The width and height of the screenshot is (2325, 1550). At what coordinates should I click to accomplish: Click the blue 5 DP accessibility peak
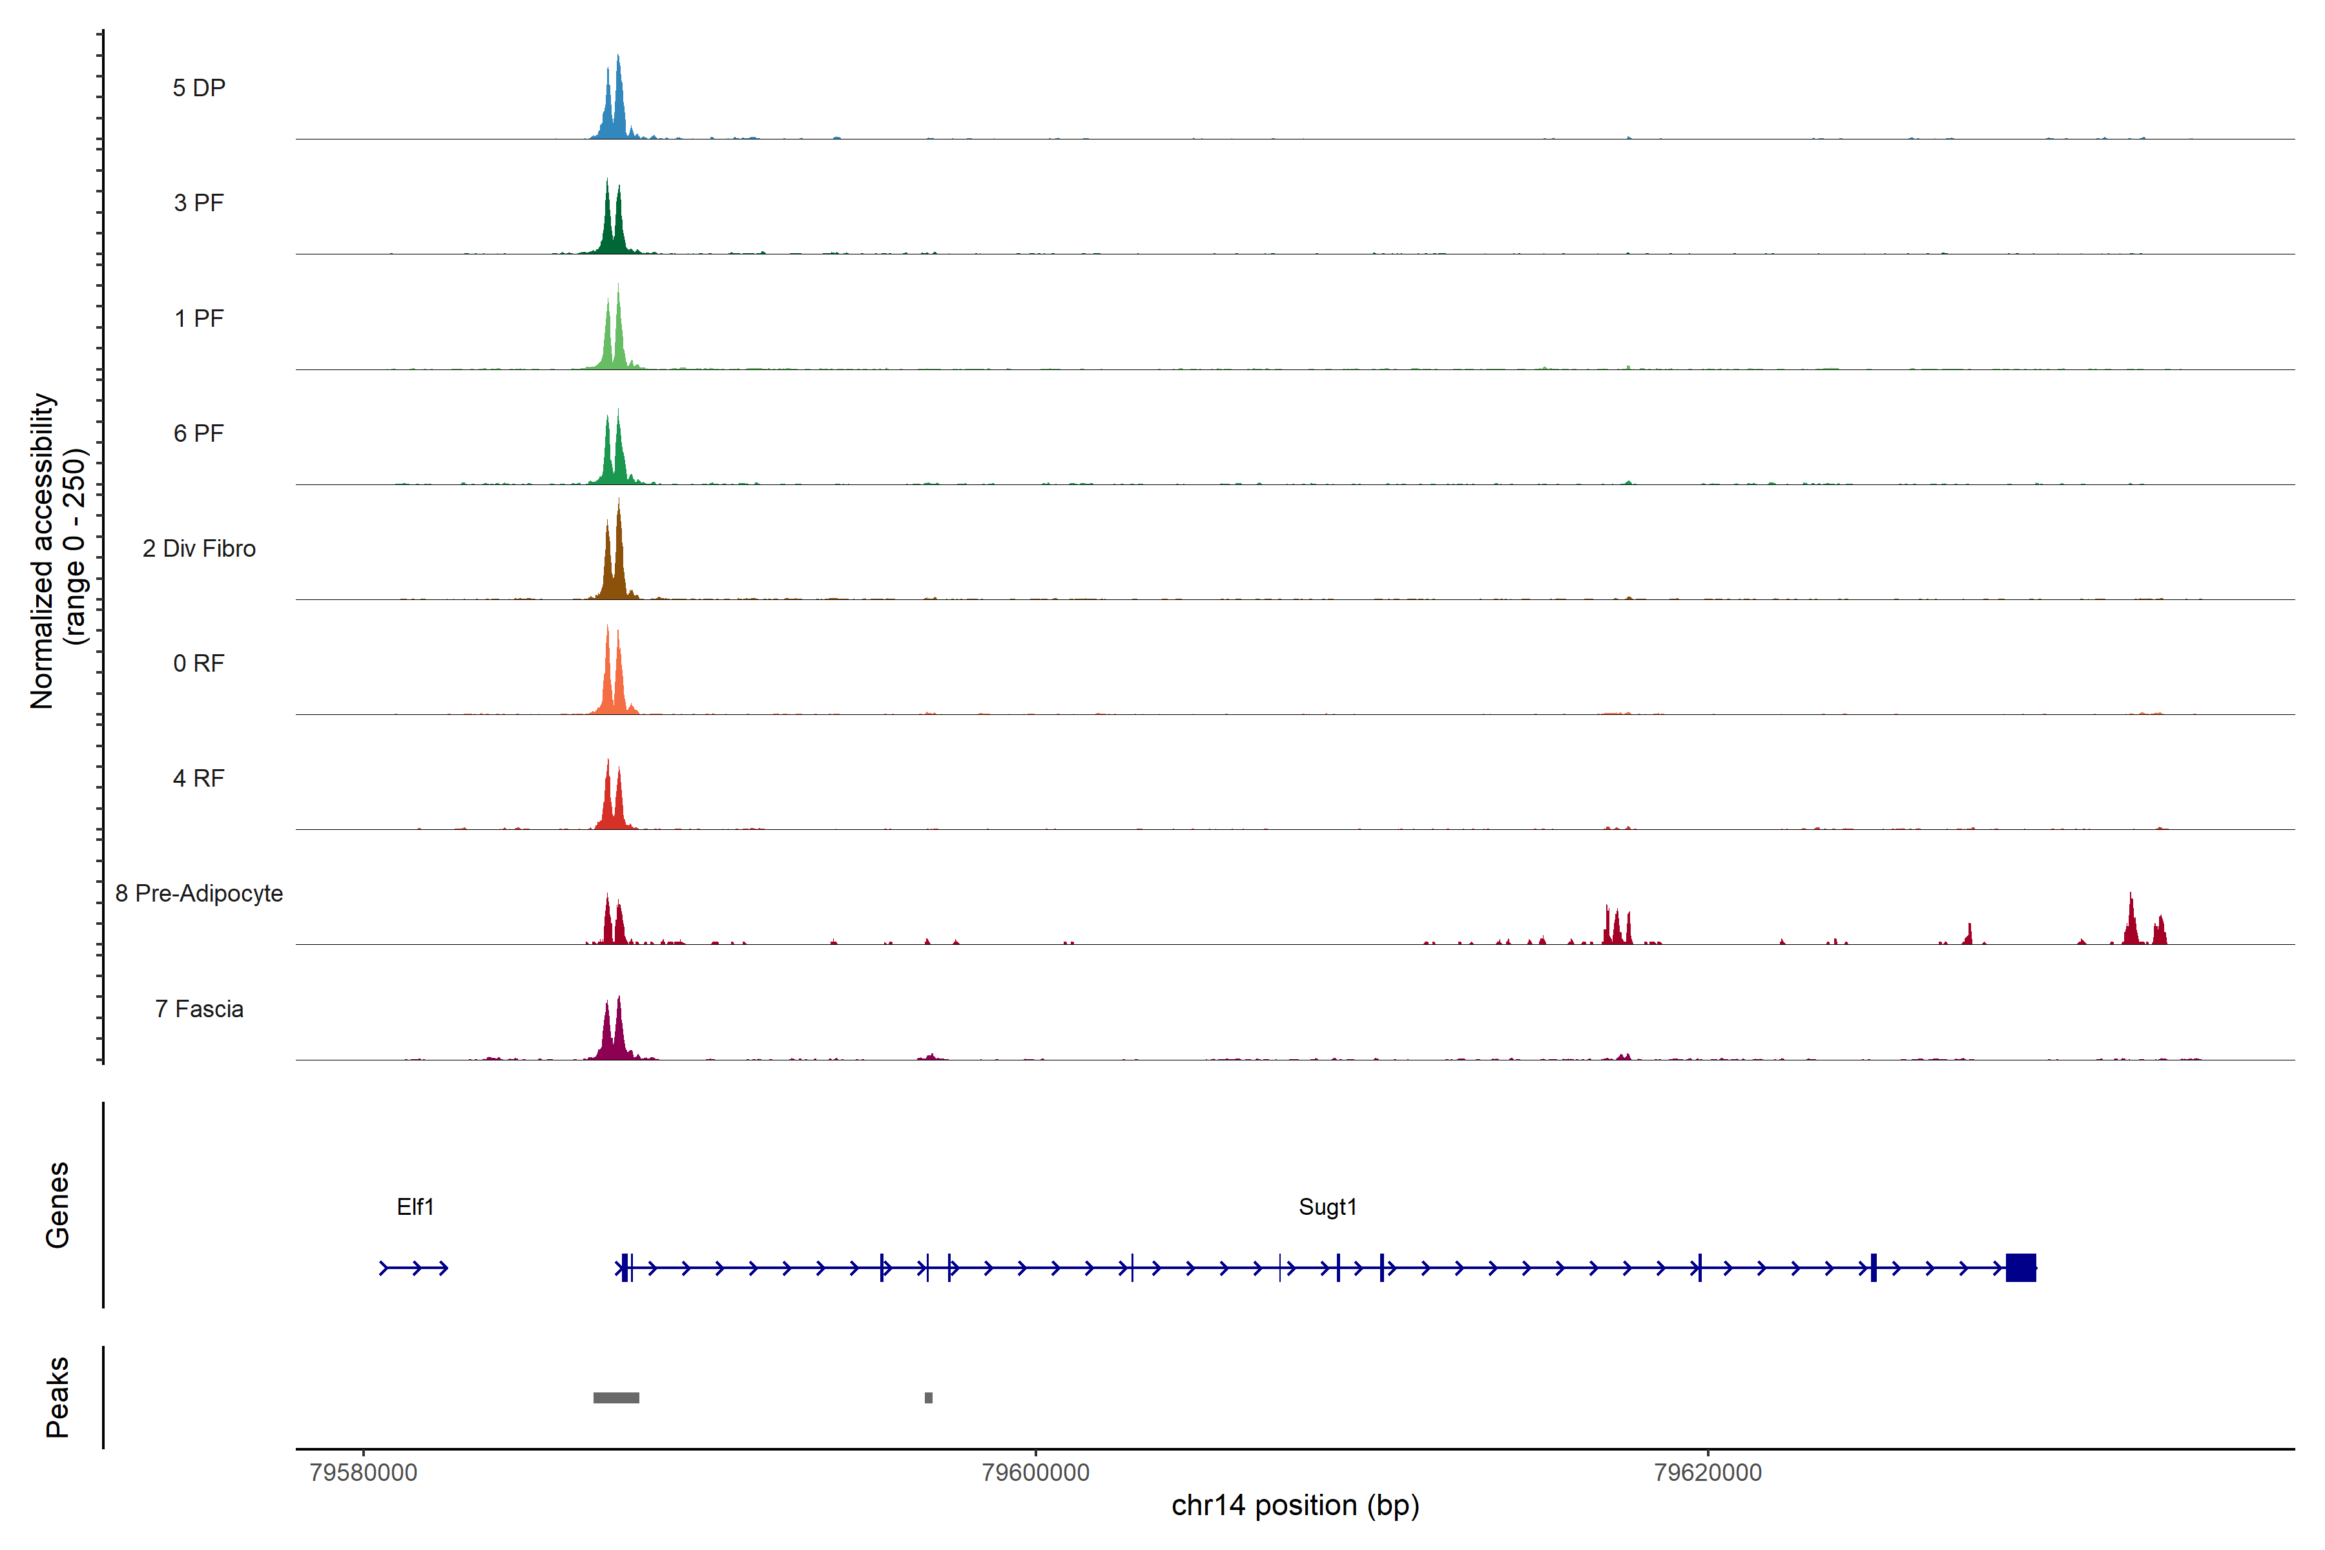pyautogui.click(x=618, y=108)
